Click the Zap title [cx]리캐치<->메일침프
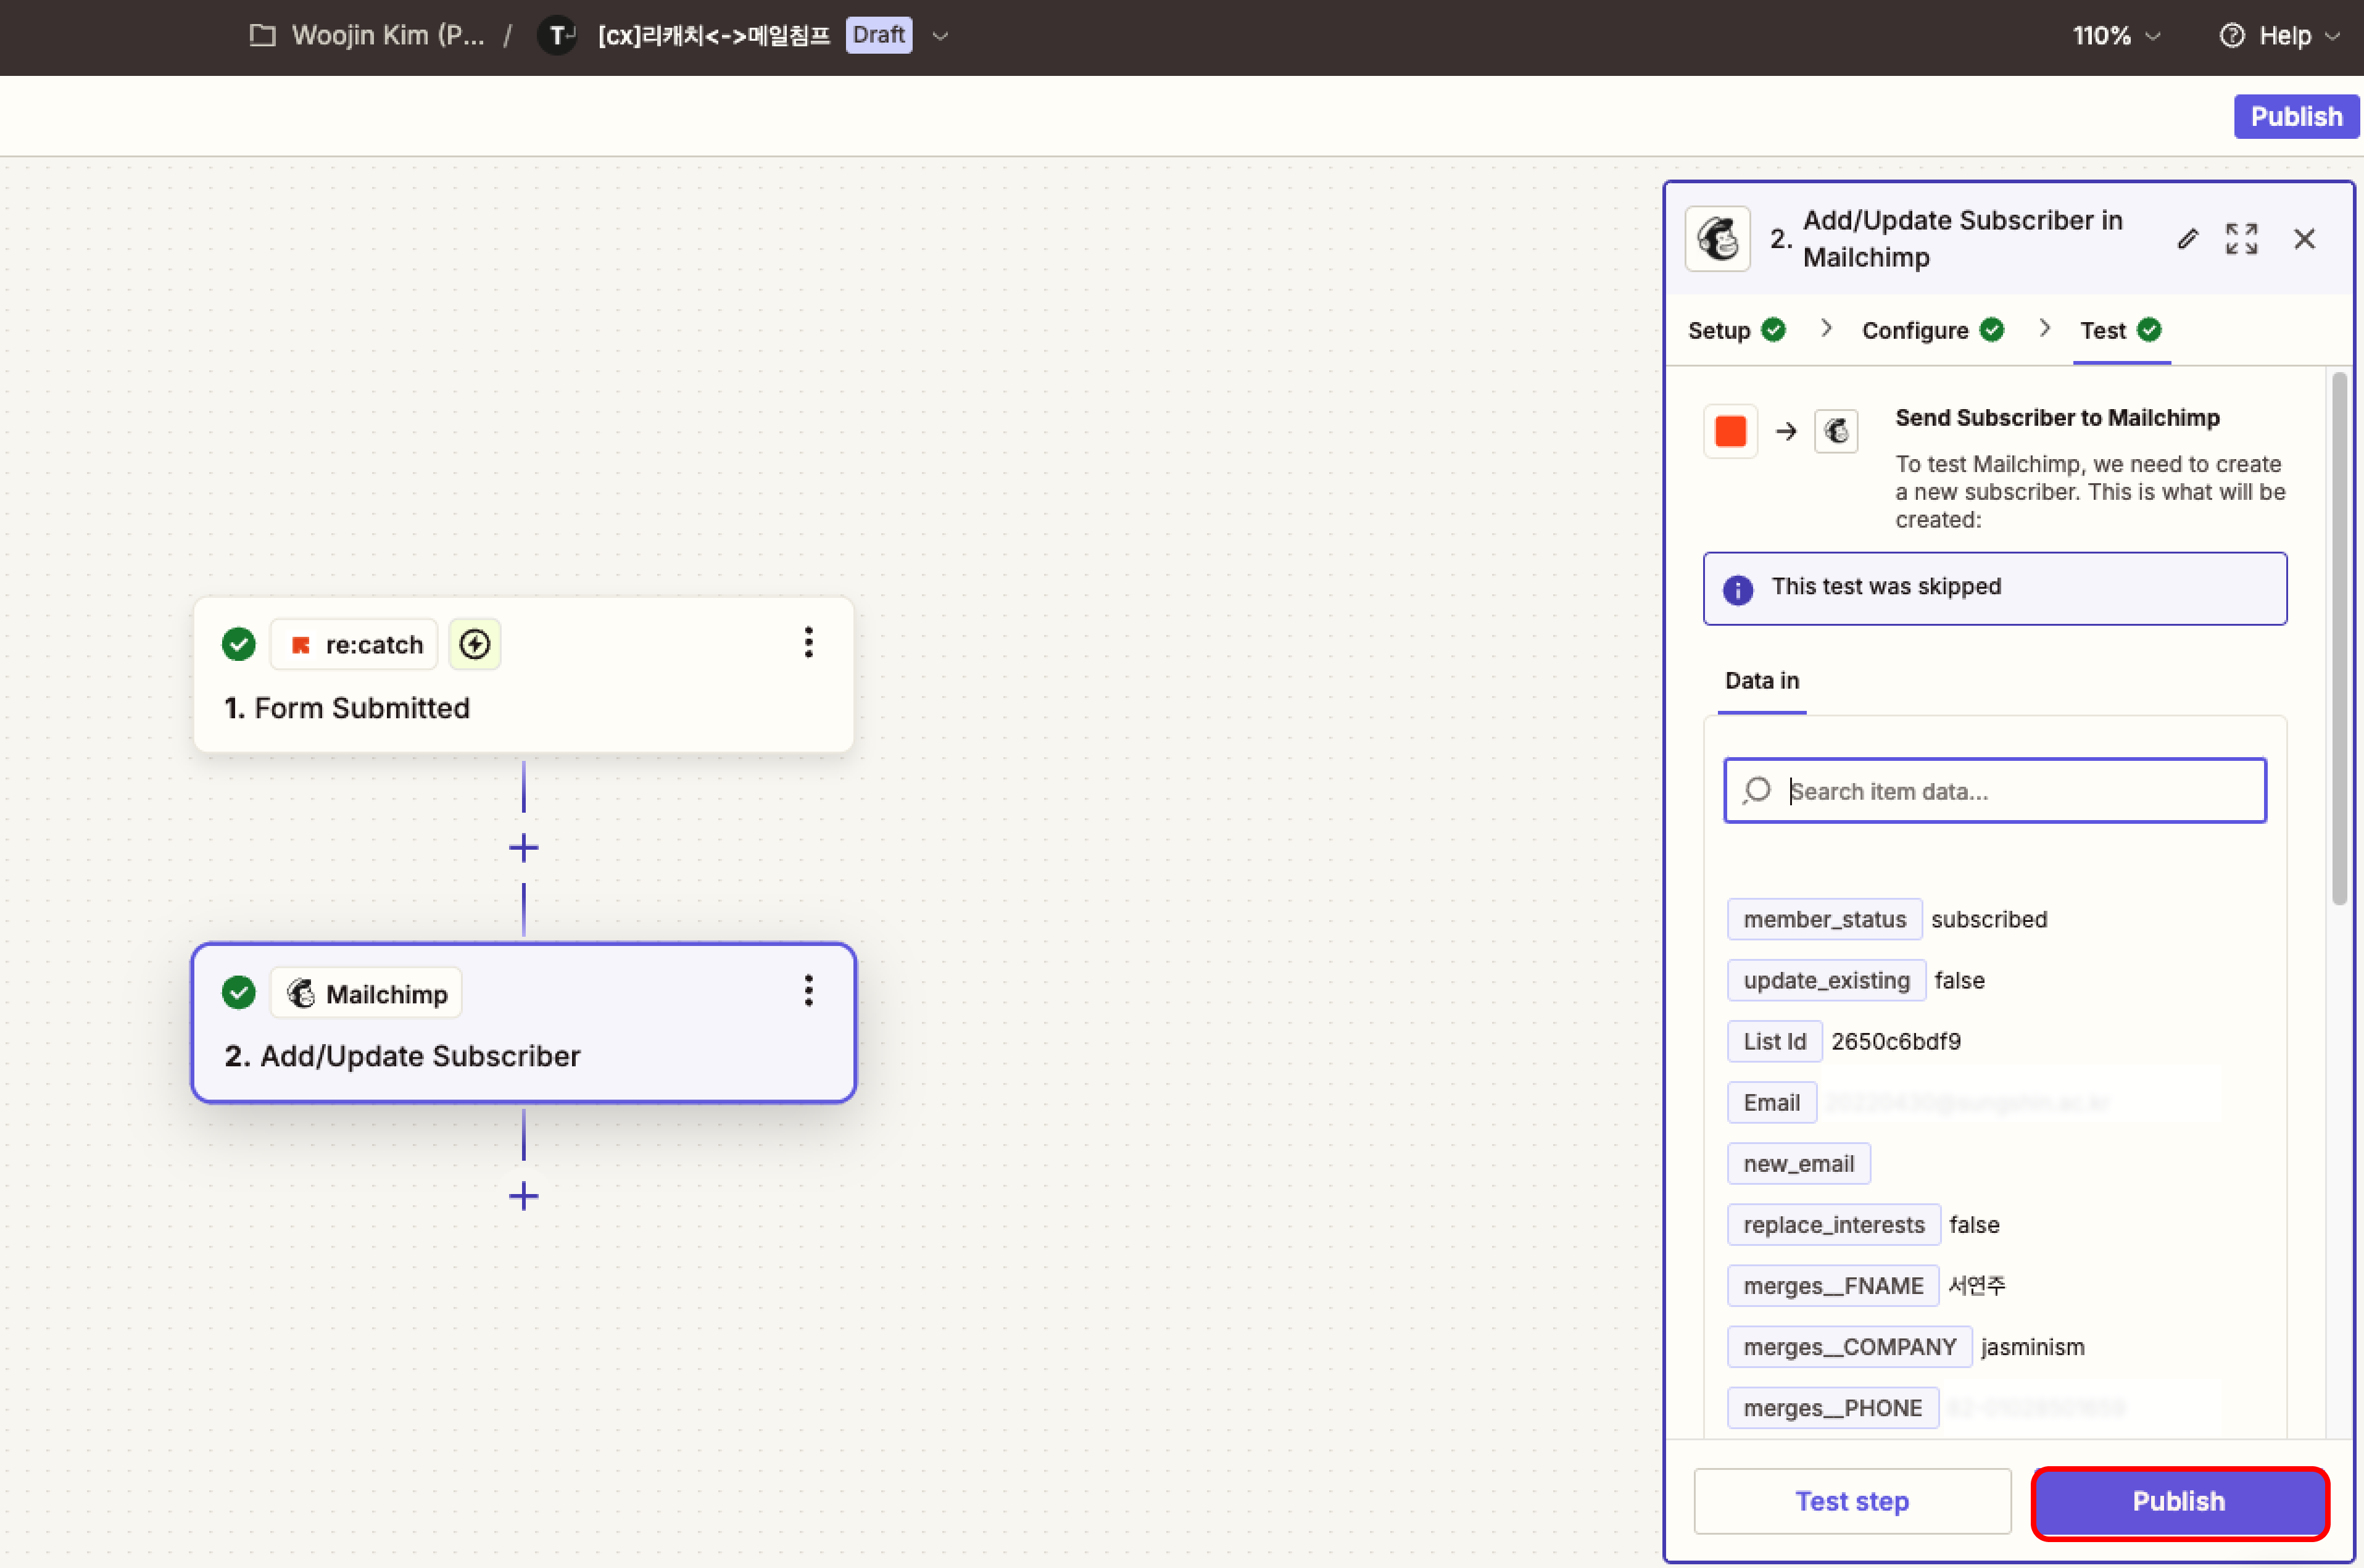 pos(714,36)
